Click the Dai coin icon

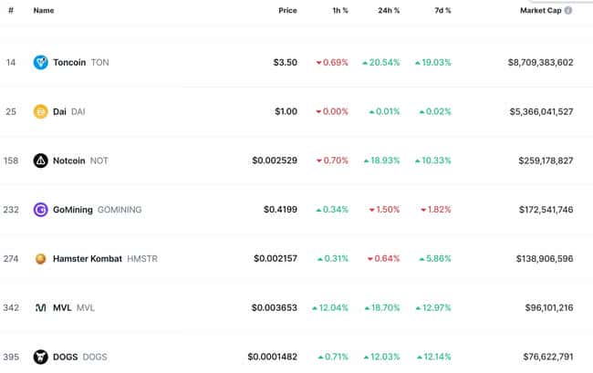tap(41, 112)
